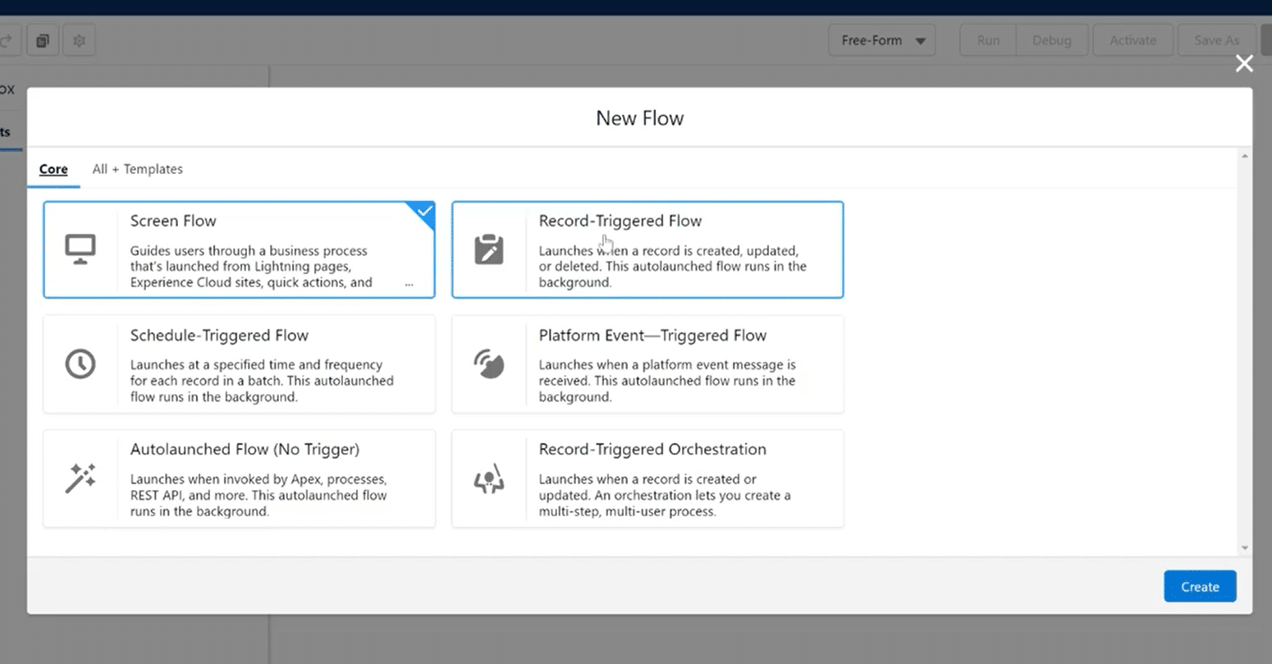This screenshot has width=1272, height=664.
Task: Select the Schedule-Triggered Flow title
Action: [219, 336]
